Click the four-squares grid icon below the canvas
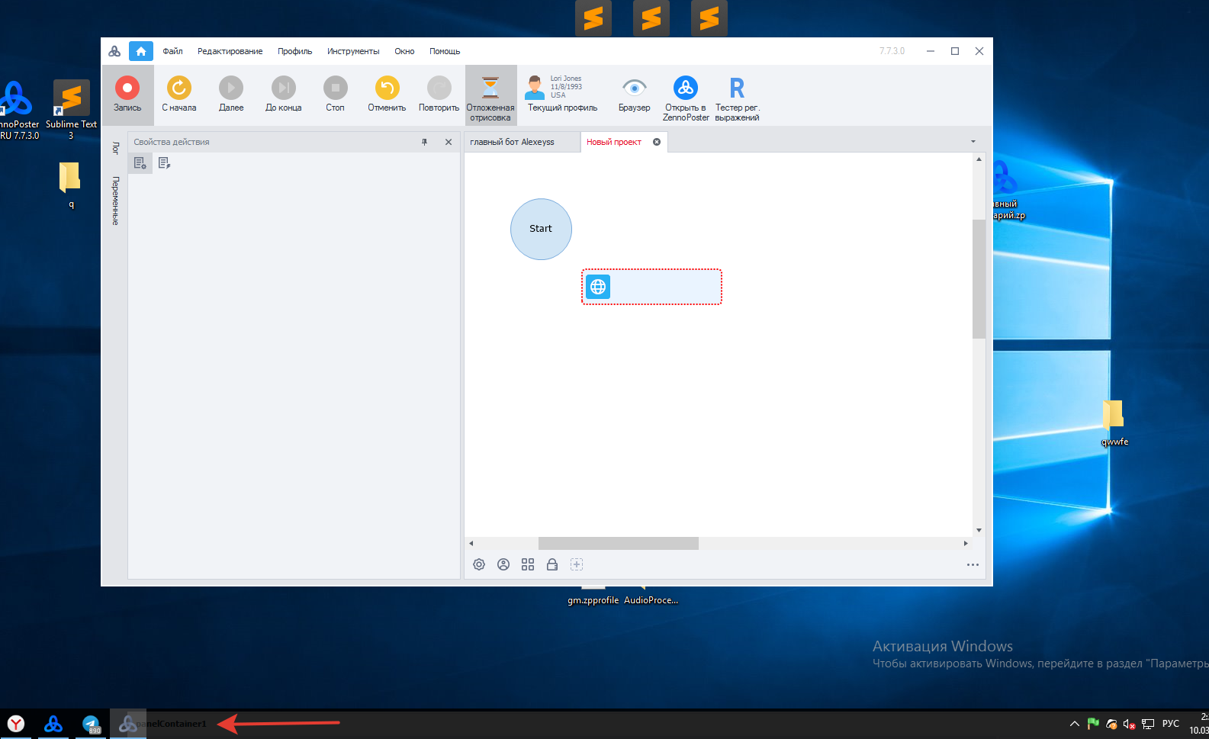Viewport: 1209px width, 739px height. click(528, 564)
